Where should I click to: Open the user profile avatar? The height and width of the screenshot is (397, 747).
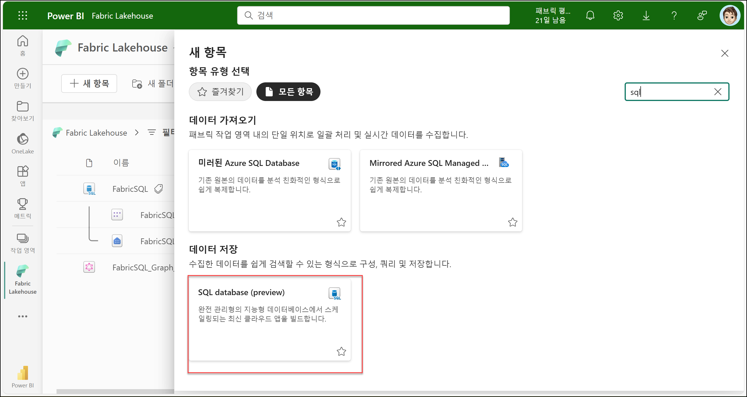tap(730, 15)
